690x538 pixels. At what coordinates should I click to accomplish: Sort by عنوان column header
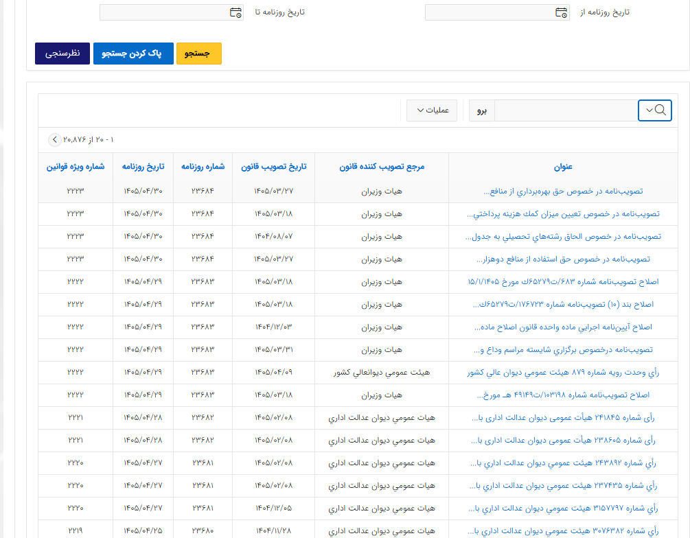563,167
